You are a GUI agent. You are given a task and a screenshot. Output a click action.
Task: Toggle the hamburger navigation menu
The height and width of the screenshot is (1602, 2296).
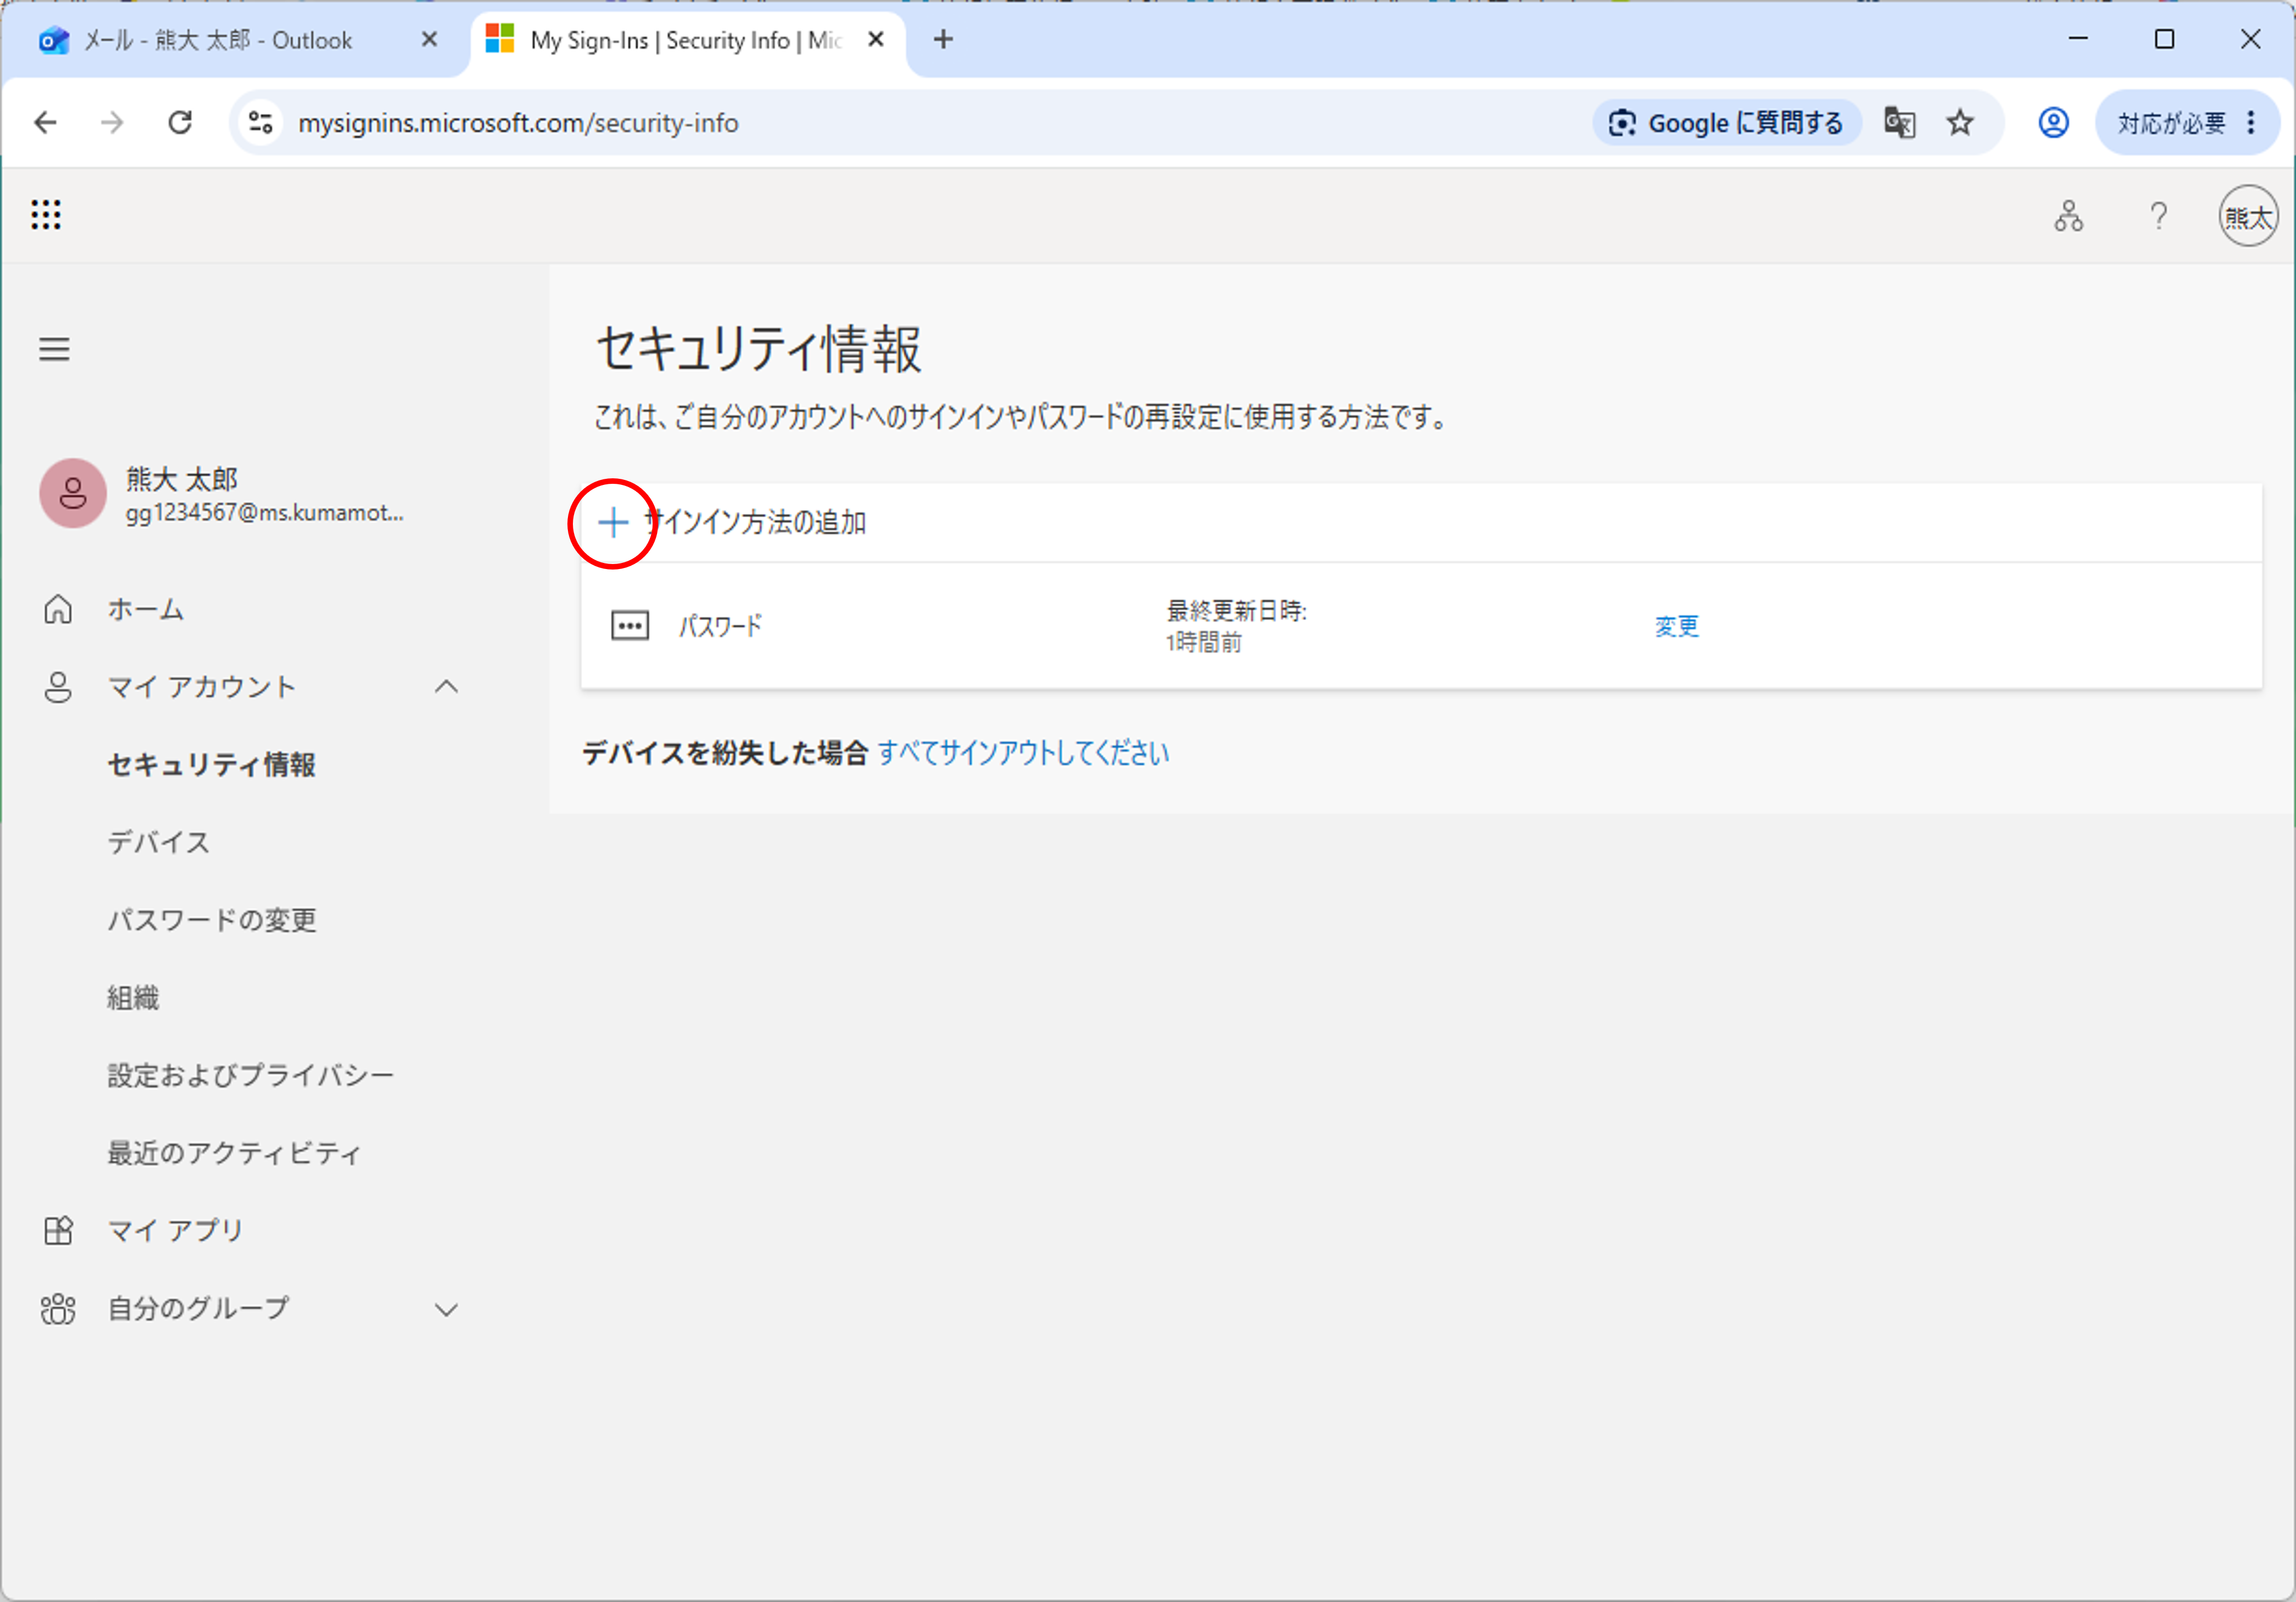click(54, 349)
